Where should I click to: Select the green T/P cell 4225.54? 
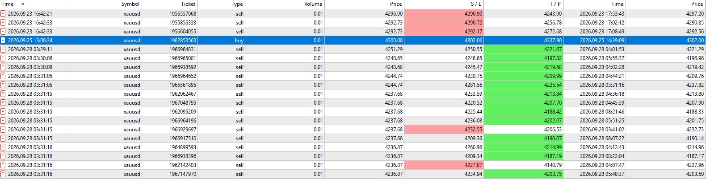pyautogui.click(x=523, y=85)
